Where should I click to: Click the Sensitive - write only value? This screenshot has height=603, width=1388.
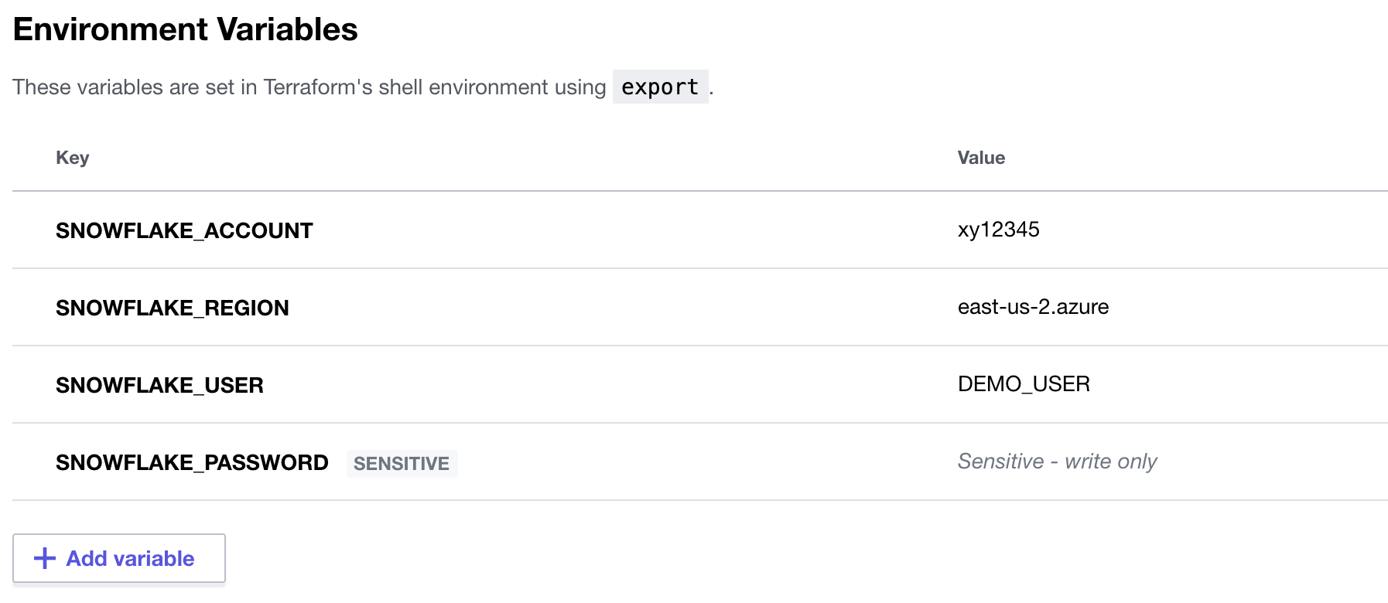(x=1057, y=462)
